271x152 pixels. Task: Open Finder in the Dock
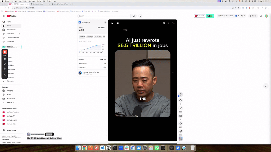tap(78, 148)
